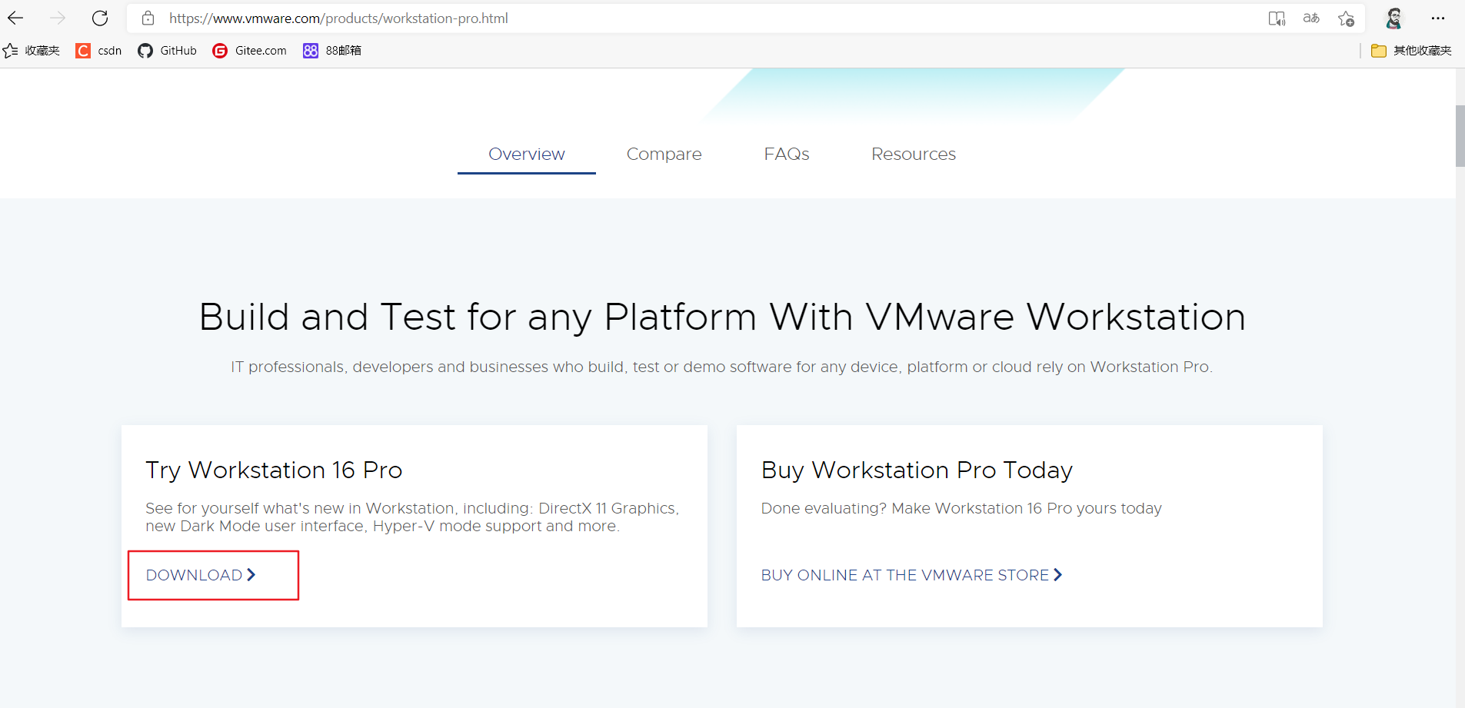Open the Gitee.com bookmark
The height and width of the screenshot is (708, 1465).
coord(248,51)
